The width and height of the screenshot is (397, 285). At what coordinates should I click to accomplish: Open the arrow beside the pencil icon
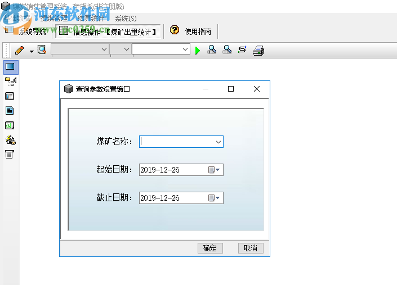tap(32, 51)
